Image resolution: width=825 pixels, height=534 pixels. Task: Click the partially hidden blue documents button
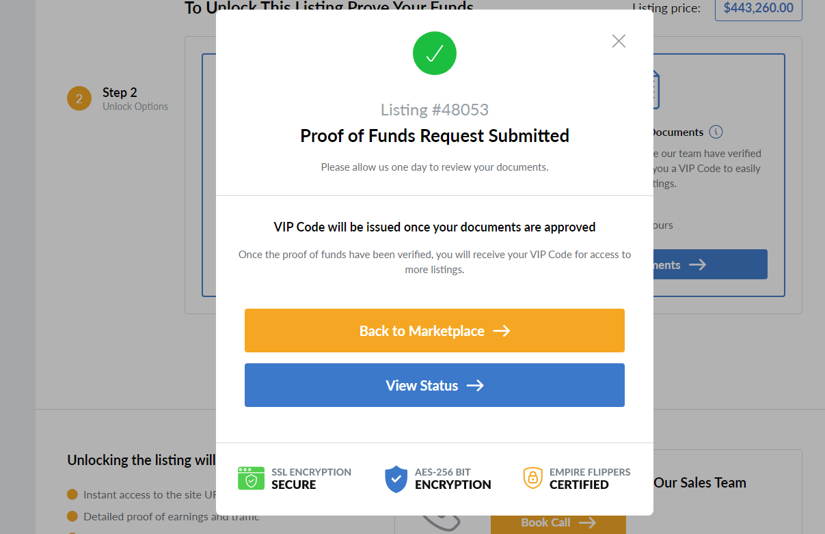[709, 264]
